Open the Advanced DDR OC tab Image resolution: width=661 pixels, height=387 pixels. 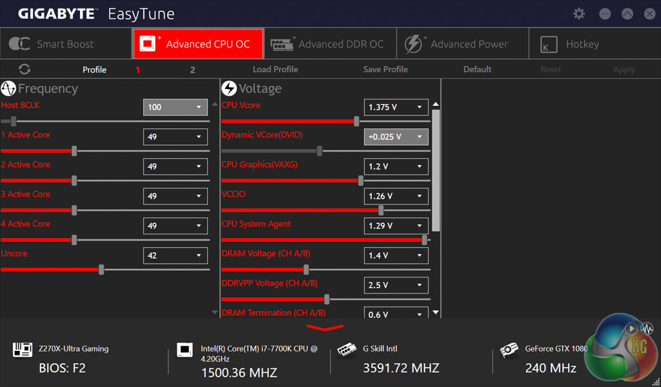(x=330, y=44)
